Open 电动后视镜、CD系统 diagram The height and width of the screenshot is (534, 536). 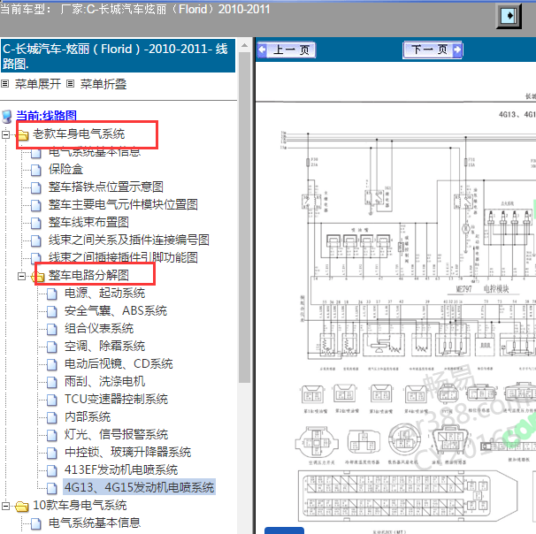pyautogui.click(x=119, y=364)
